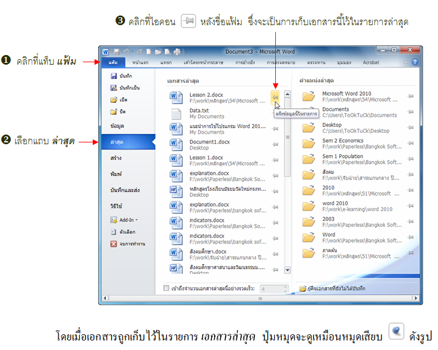Open the 2010 folder in recent places

352,190
